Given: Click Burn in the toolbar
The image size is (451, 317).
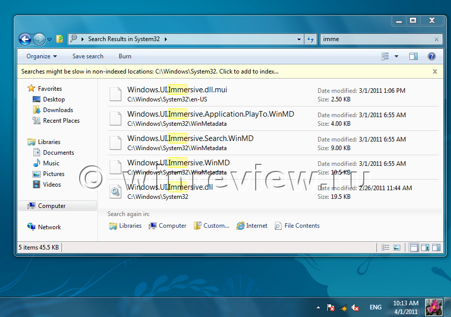Looking at the screenshot, I should pos(125,56).
